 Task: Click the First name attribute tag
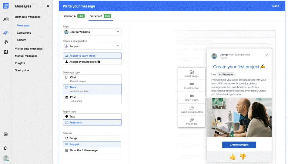point(226,74)
